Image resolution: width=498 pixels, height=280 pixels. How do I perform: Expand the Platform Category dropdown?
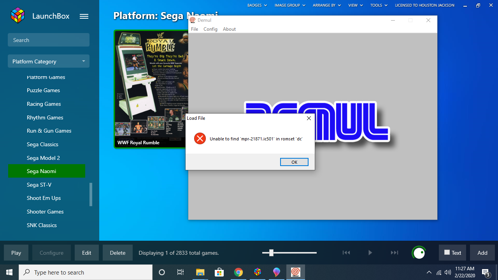click(x=49, y=61)
